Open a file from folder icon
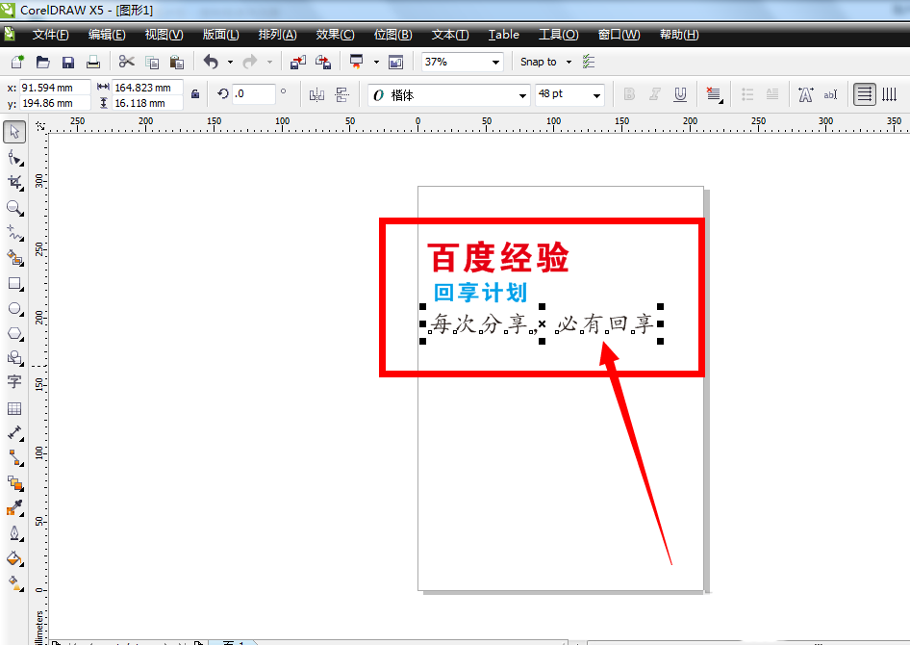 click(43, 62)
